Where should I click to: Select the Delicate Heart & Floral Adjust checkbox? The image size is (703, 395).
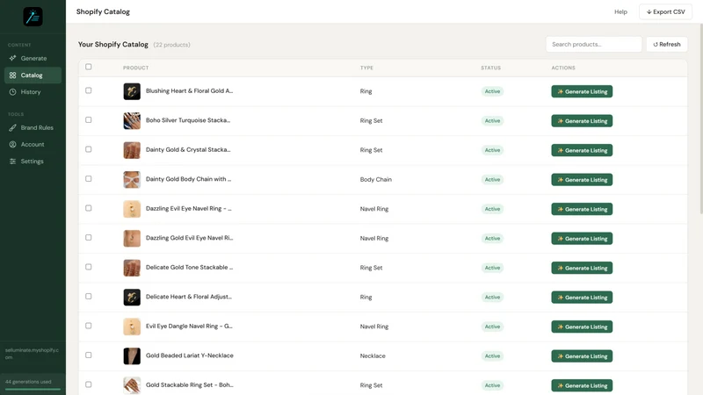(x=89, y=297)
